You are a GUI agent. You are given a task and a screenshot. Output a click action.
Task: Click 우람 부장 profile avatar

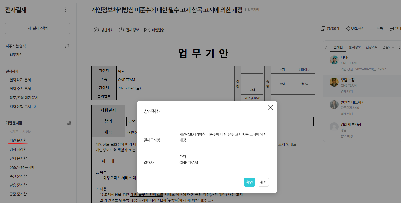[334, 82]
